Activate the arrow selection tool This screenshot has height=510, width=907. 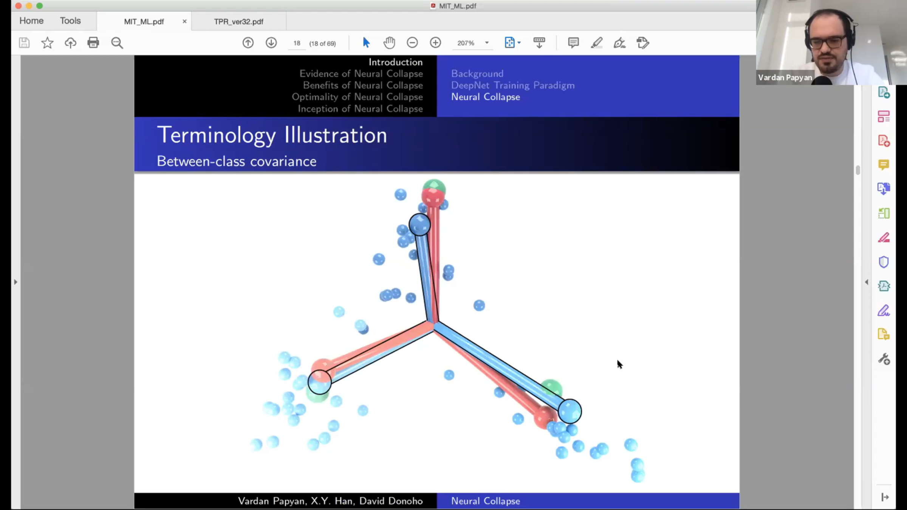click(366, 43)
